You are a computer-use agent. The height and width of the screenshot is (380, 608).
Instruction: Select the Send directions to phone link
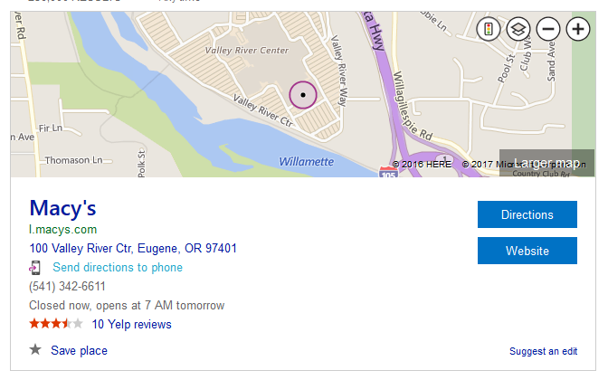point(118,268)
